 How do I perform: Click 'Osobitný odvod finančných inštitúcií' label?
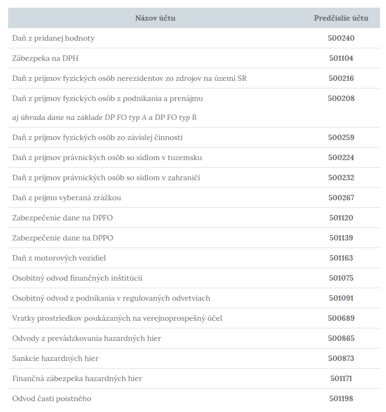click(x=77, y=278)
